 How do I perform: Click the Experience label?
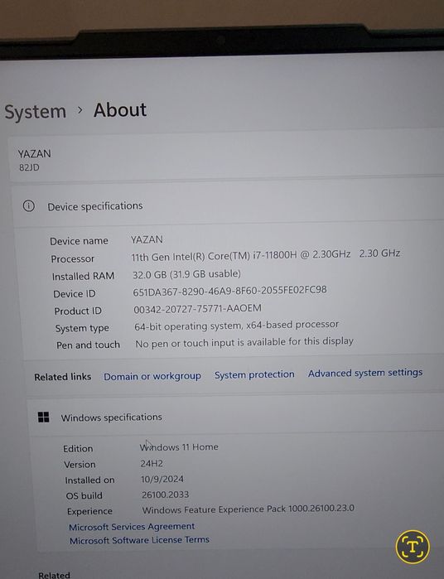coord(89,511)
